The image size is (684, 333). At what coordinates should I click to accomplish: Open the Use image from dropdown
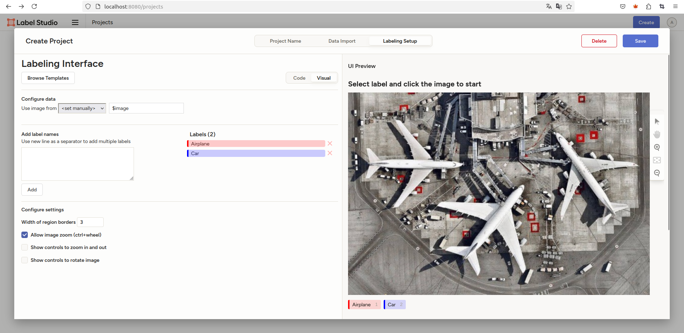pos(82,108)
